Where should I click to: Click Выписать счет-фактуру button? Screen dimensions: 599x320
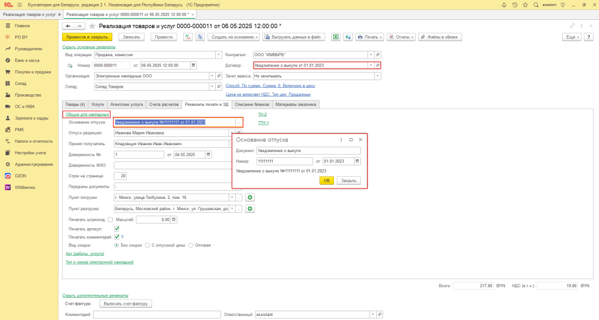(126, 304)
